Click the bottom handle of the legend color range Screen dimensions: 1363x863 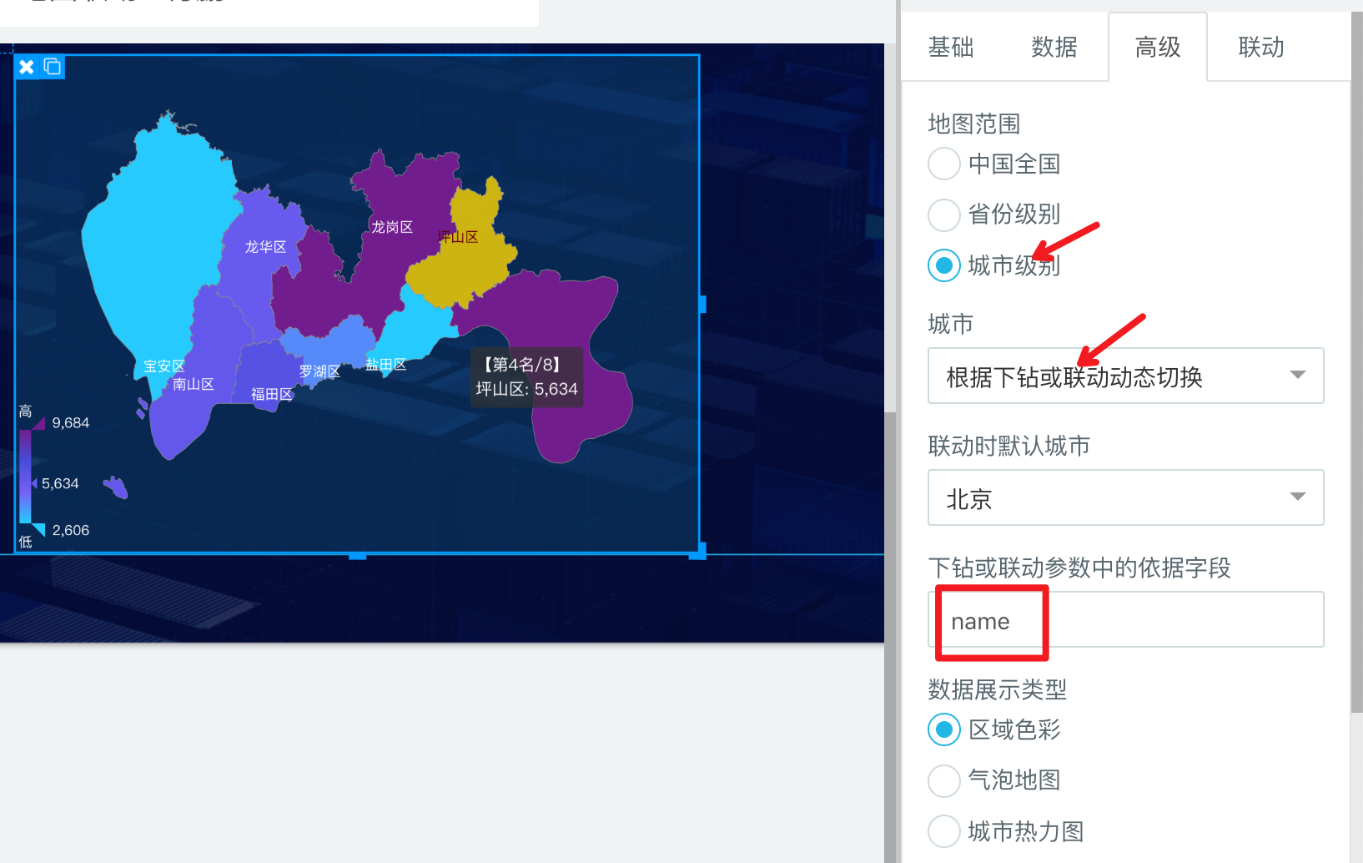[38, 530]
